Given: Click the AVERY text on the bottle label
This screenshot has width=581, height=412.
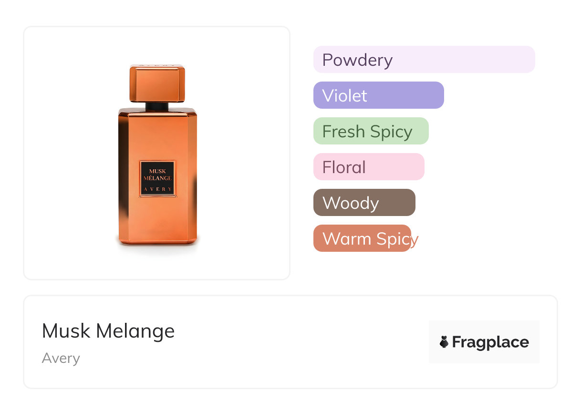Looking at the screenshot, I should point(157,189).
